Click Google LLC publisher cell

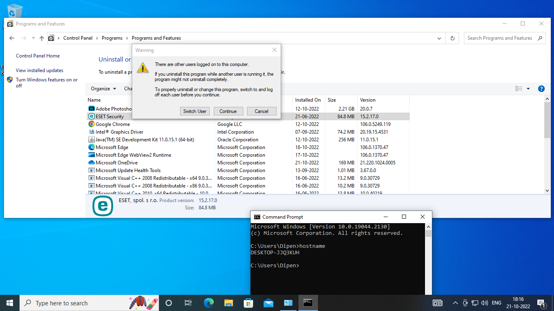(x=230, y=124)
